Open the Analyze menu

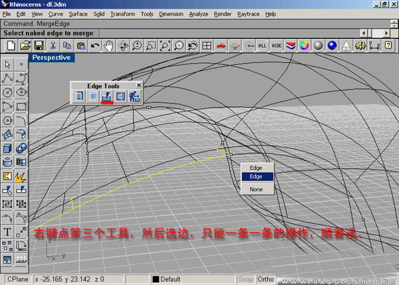(x=198, y=13)
